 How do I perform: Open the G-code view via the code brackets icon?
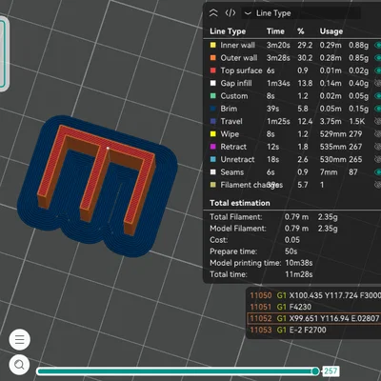pyautogui.click(x=231, y=13)
